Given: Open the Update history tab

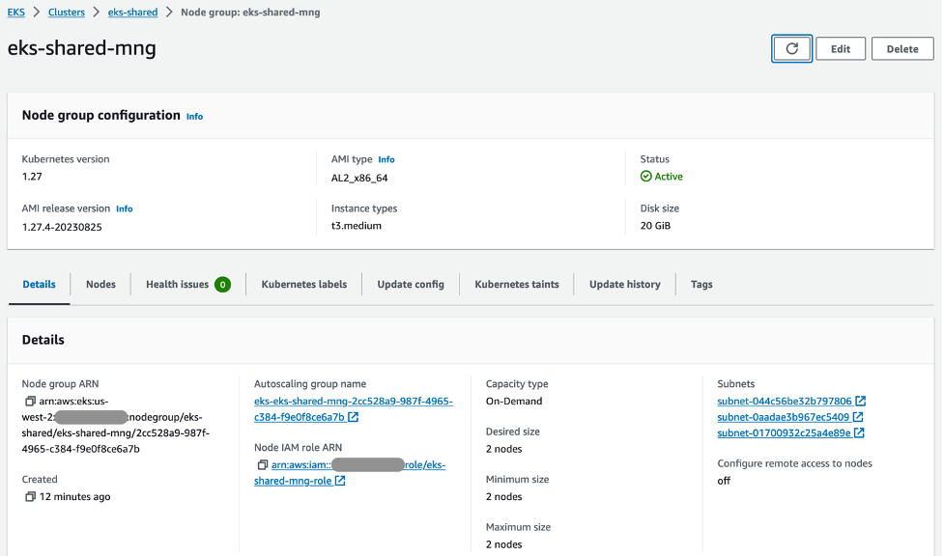Looking at the screenshot, I should coord(624,284).
